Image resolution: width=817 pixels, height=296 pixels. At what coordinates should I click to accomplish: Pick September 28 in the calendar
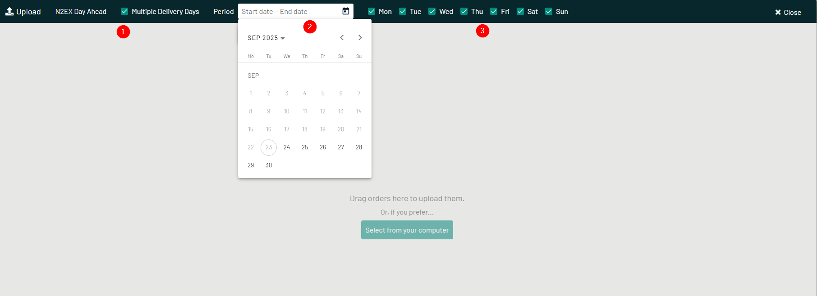[x=359, y=147]
